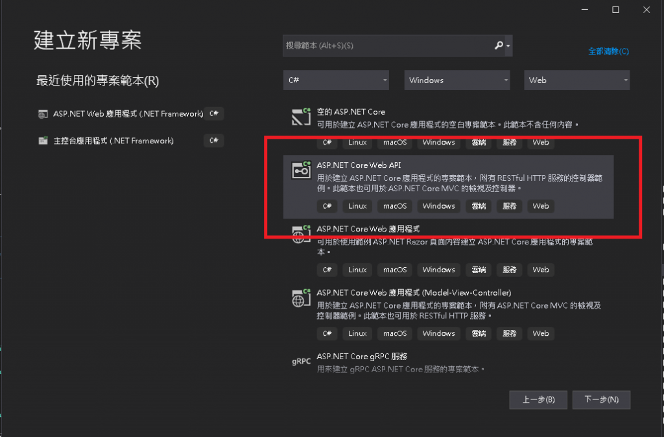Click Linux tag under ASP.NET Core Web API
This screenshot has width=664, height=437.
357,206
